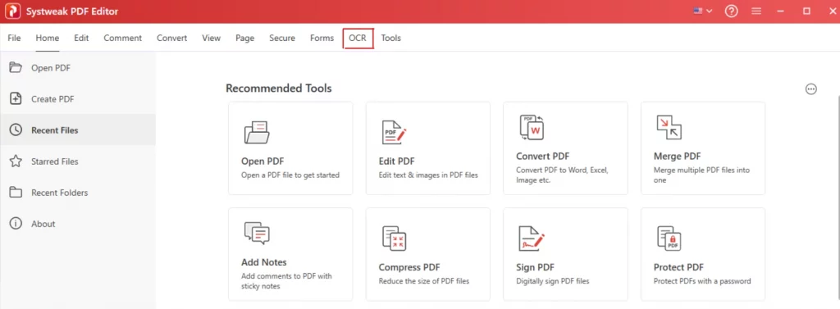Select Create PDF in the sidebar
Screen dimensions: 840x309
point(78,99)
